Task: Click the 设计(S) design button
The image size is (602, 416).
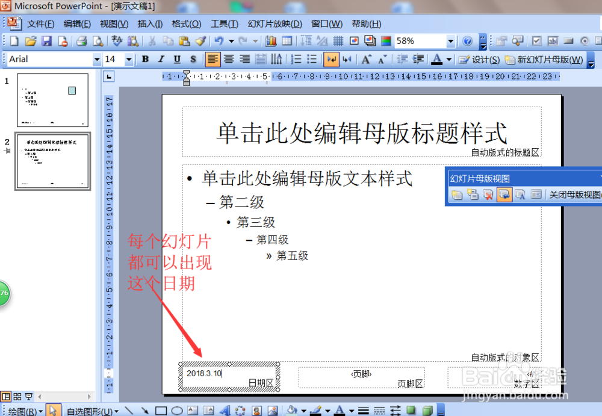Action: pyautogui.click(x=480, y=60)
